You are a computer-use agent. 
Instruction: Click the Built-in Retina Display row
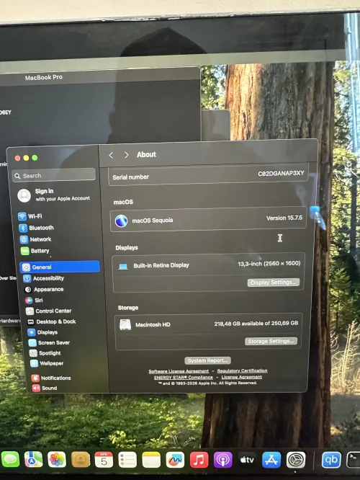[209, 265]
